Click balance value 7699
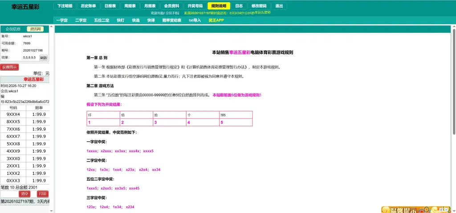The height and width of the screenshot is (213, 456). tap(27, 43)
